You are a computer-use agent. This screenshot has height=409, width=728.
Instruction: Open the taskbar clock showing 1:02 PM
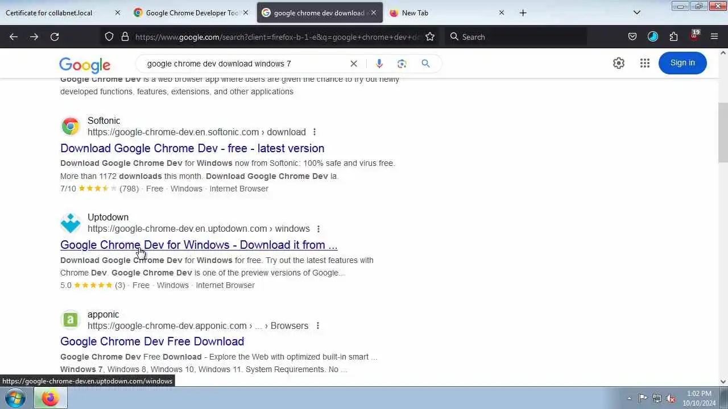tap(699, 398)
